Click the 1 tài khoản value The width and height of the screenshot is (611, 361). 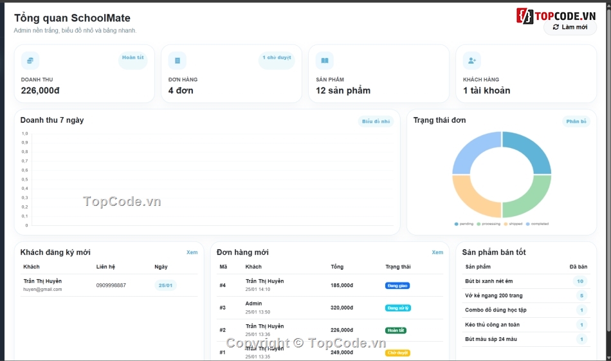click(x=486, y=91)
